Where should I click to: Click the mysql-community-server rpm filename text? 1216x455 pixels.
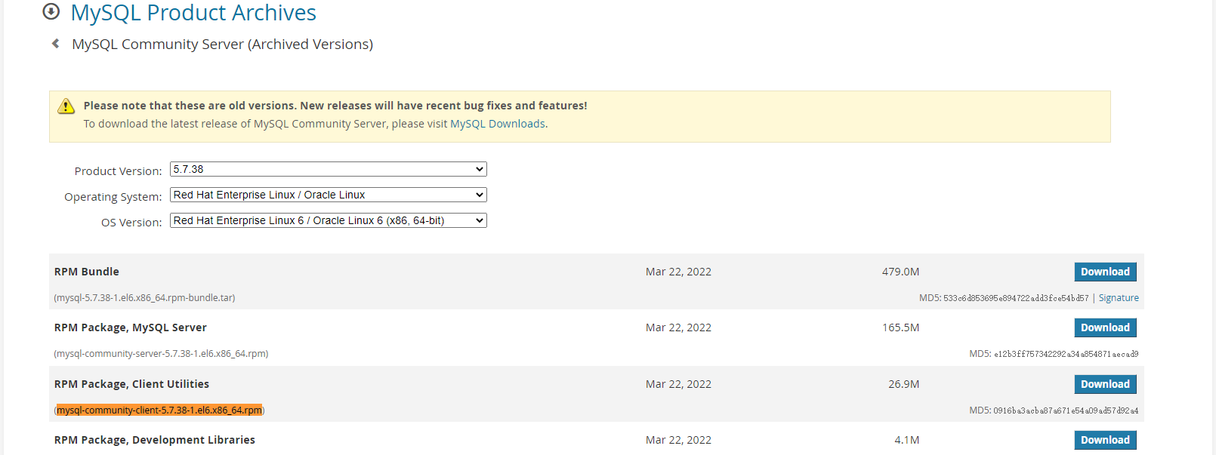coord(161,354)
